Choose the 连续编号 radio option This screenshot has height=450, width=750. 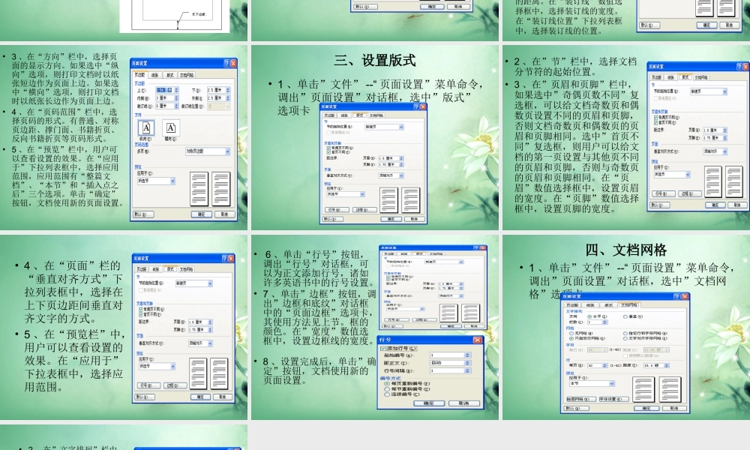387,394
